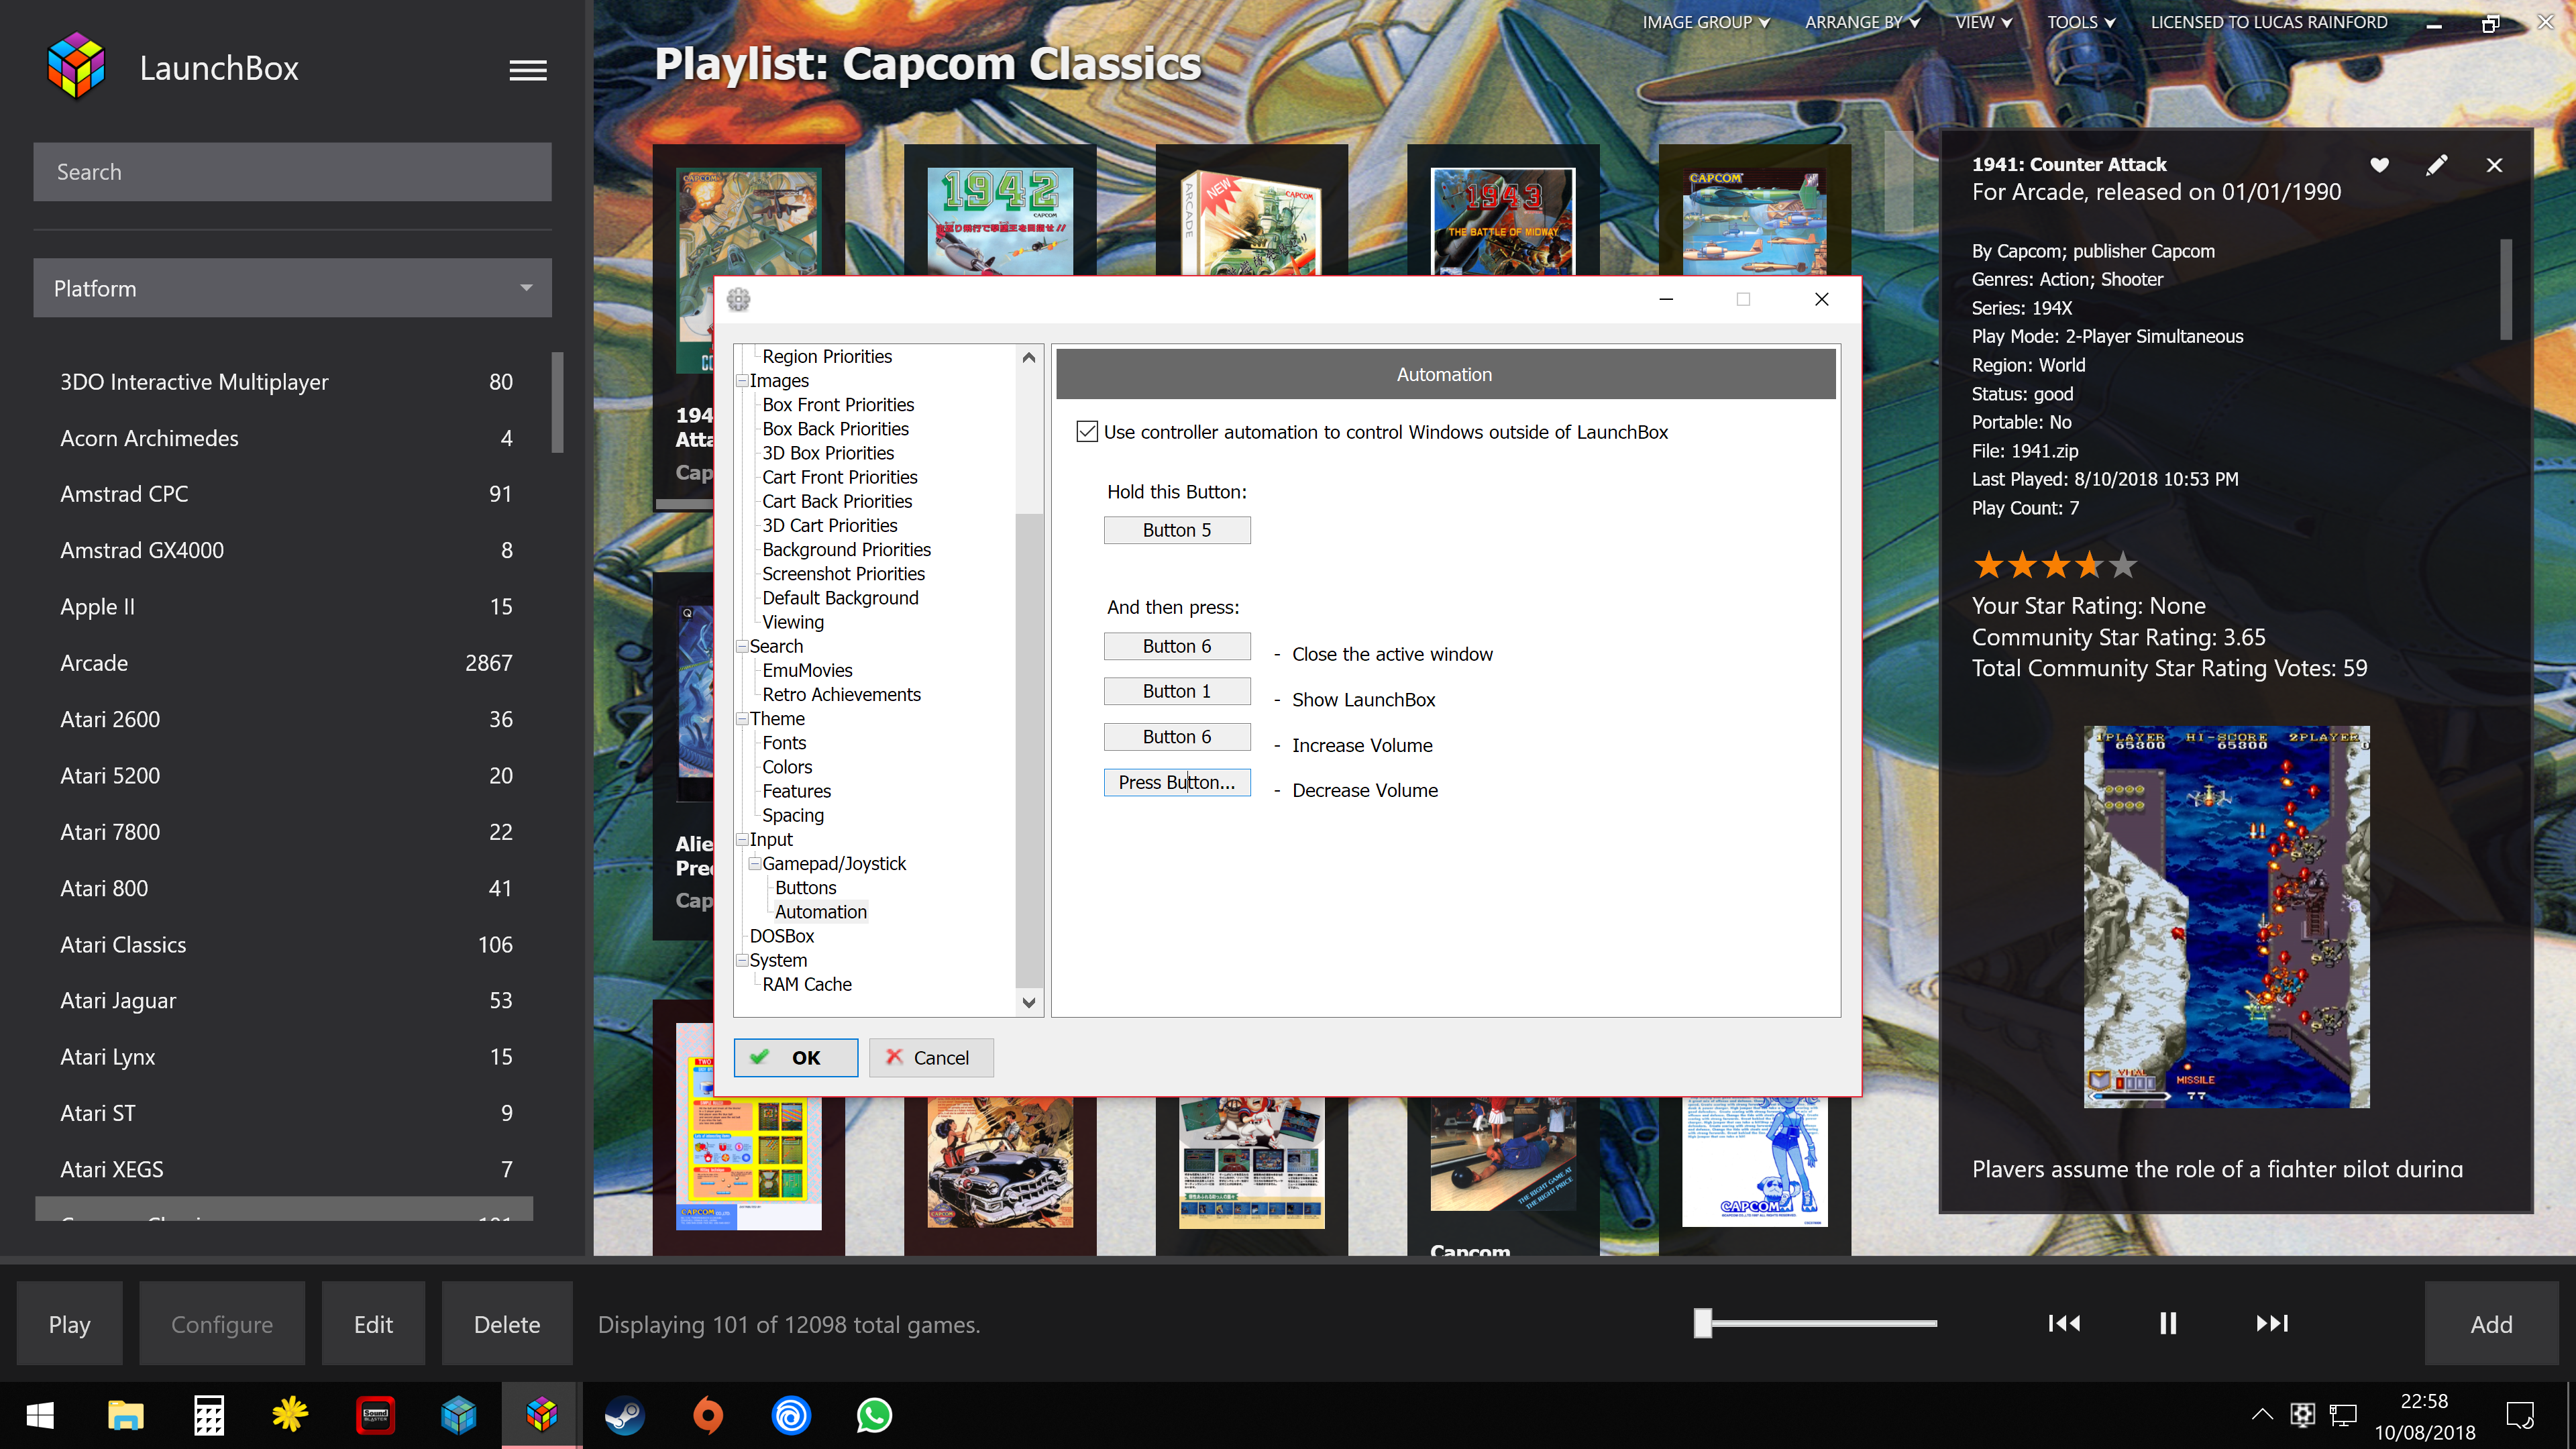This screenshot has width=2576, height=1449.
Task: Select Buttons in the options tree
Action: (805, 888)
